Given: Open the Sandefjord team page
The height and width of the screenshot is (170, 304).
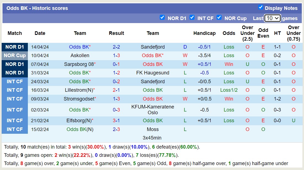Looking at the screenshot, I should point(153,47).
